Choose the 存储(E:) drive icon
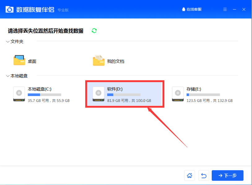The image size is (252, 185). 178,94
